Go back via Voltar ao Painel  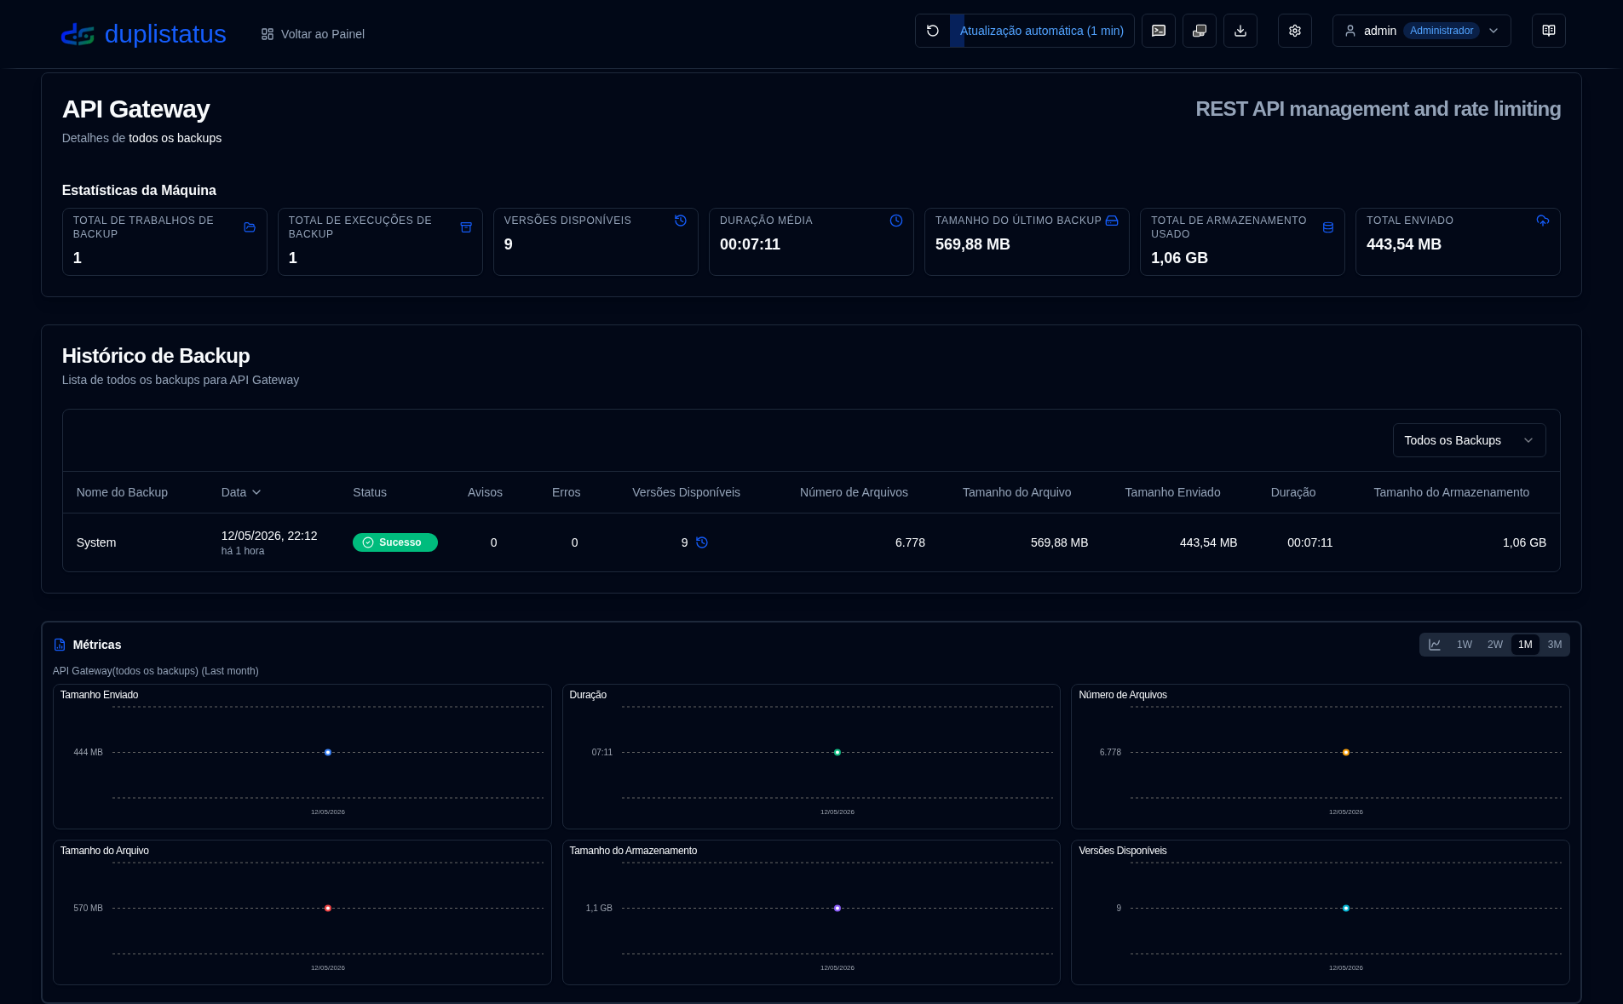[313, 34]
